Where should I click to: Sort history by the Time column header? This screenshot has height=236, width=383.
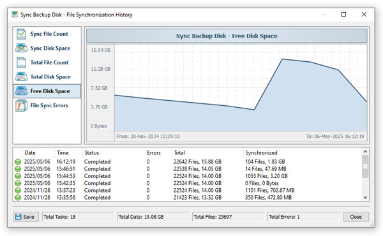tap(69, 153)
